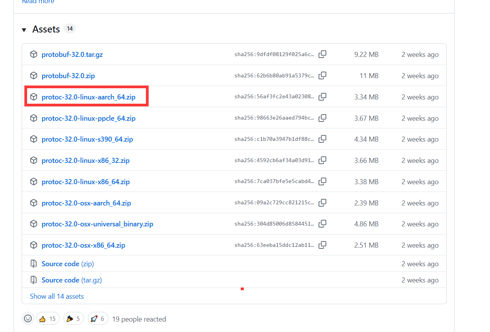Screen dimensions: 490x332
Task: Click the Assets count badge 14
Action: pyautogui.click(x=70, y=29)
